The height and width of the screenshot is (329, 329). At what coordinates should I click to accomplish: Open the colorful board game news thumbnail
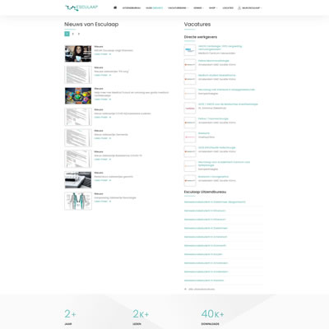click(x=78, y=95)
